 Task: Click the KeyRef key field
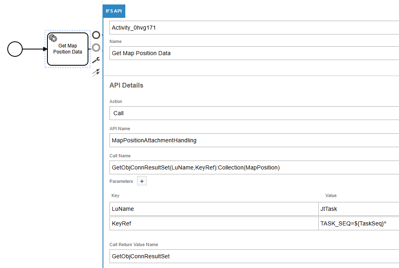click(214, 223)
